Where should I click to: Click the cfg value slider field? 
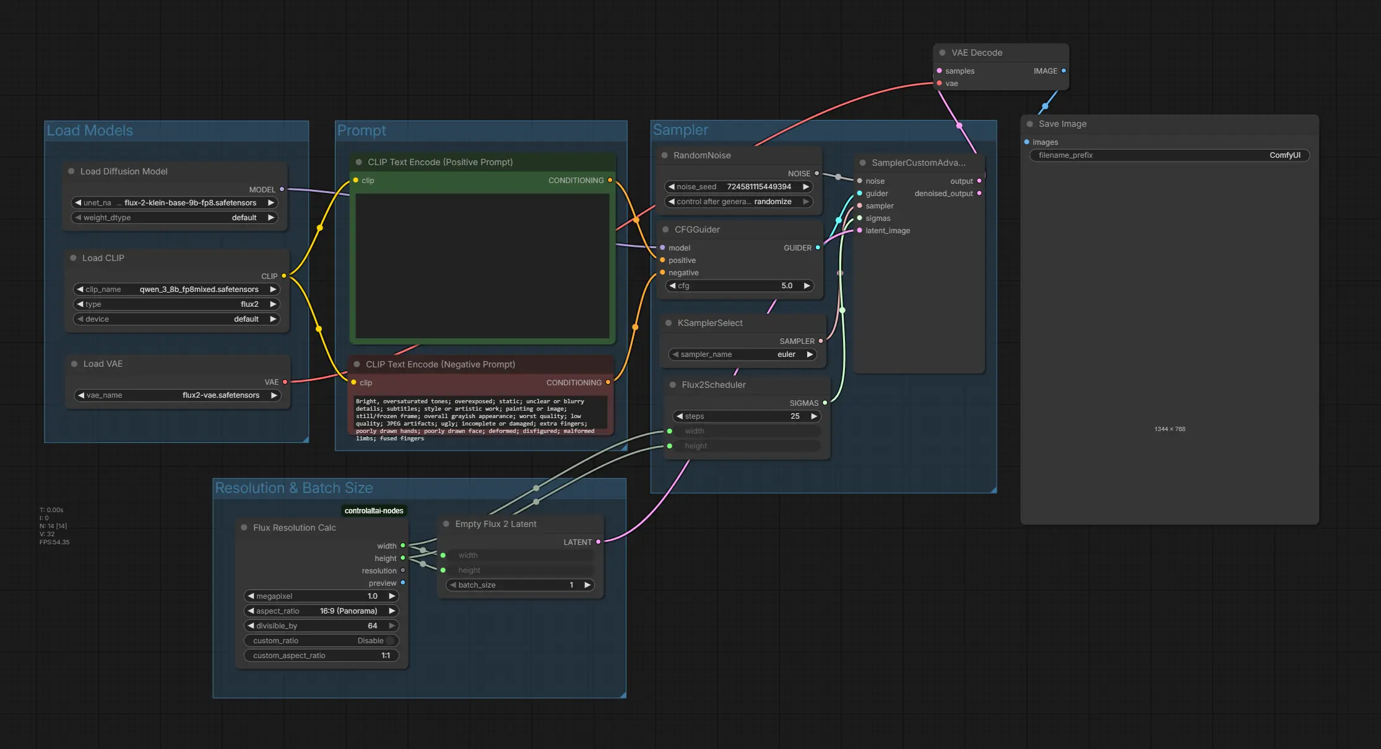(x=740, y=286)
